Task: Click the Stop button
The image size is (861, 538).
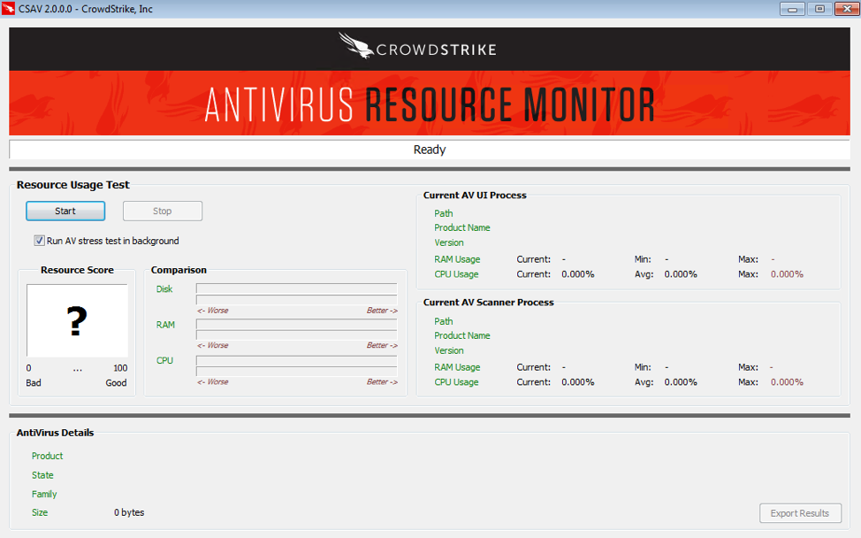Action: point(163,211)
